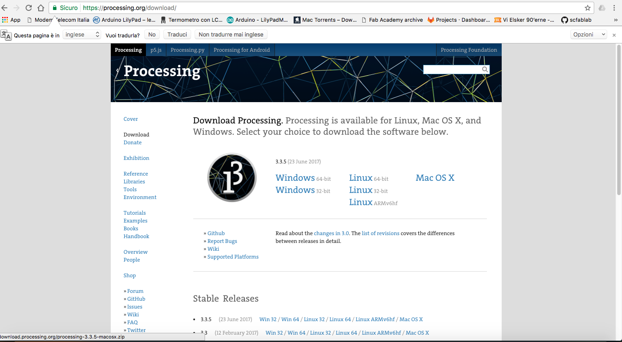Open the Processing Foundation tab
The image size is (622, 342).
[469, 50]
